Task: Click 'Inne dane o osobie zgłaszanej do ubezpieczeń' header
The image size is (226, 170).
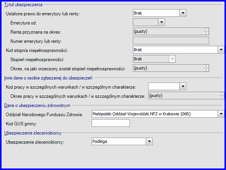Action: (48, 78)
